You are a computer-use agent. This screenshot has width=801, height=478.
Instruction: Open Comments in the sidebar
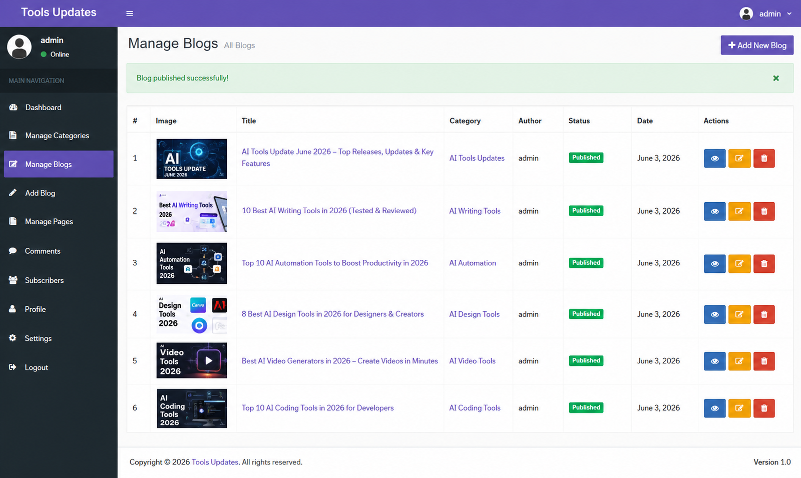[x=59, y=251]
